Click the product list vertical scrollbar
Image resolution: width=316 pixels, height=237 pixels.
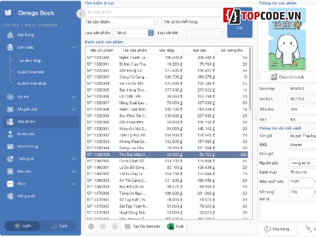[250, 79]
